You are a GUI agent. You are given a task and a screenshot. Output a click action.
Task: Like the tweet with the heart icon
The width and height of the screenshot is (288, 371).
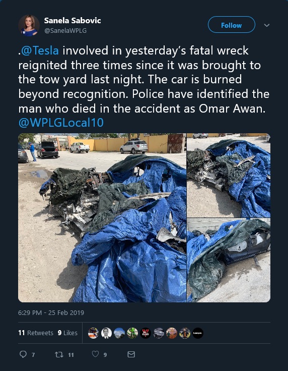[95, 354]
